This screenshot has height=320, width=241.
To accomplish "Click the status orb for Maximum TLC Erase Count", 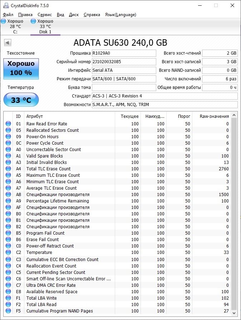I will coord(8,175).
